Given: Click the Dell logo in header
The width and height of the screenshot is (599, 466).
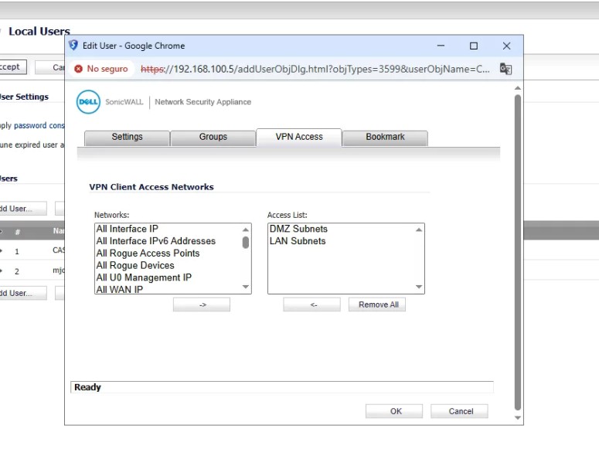Looking at the screenshot, I should (x=88, y=101).
